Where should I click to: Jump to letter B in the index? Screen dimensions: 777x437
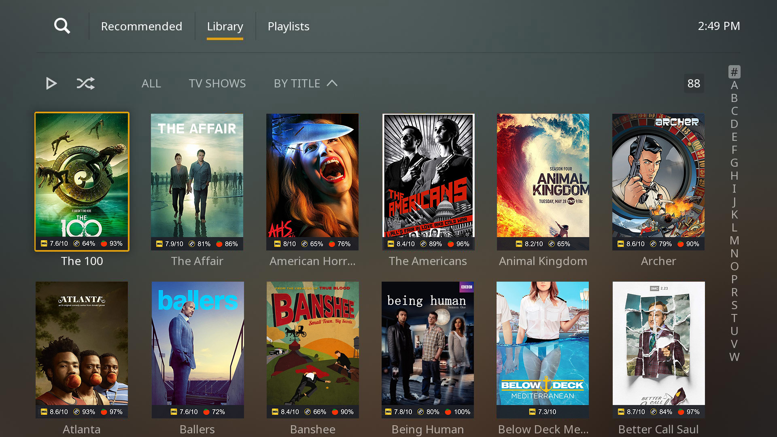click(x=734, y=98)
